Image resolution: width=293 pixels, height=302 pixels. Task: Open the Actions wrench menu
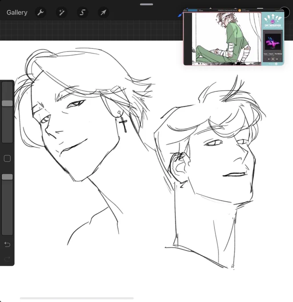(x=40, y=12)
